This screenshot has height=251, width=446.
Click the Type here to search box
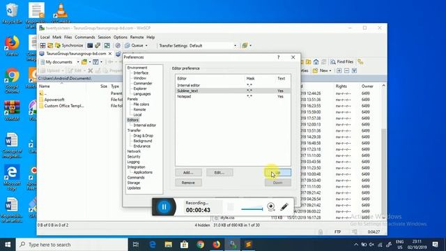tap(72, 245)
